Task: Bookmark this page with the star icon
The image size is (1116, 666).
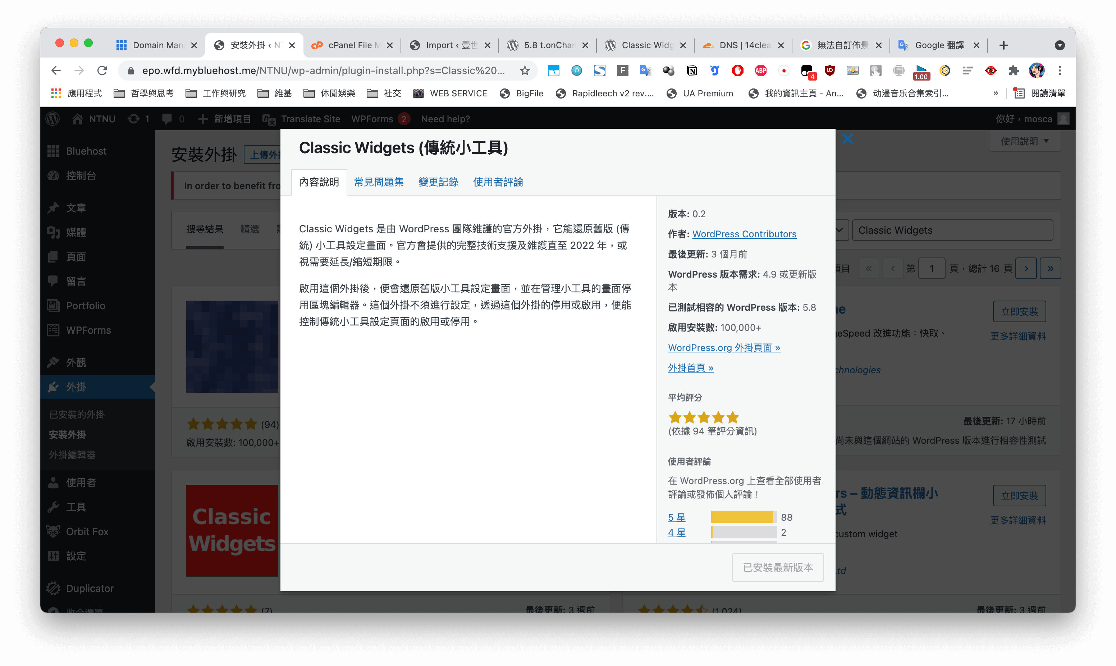Action: 524,70
